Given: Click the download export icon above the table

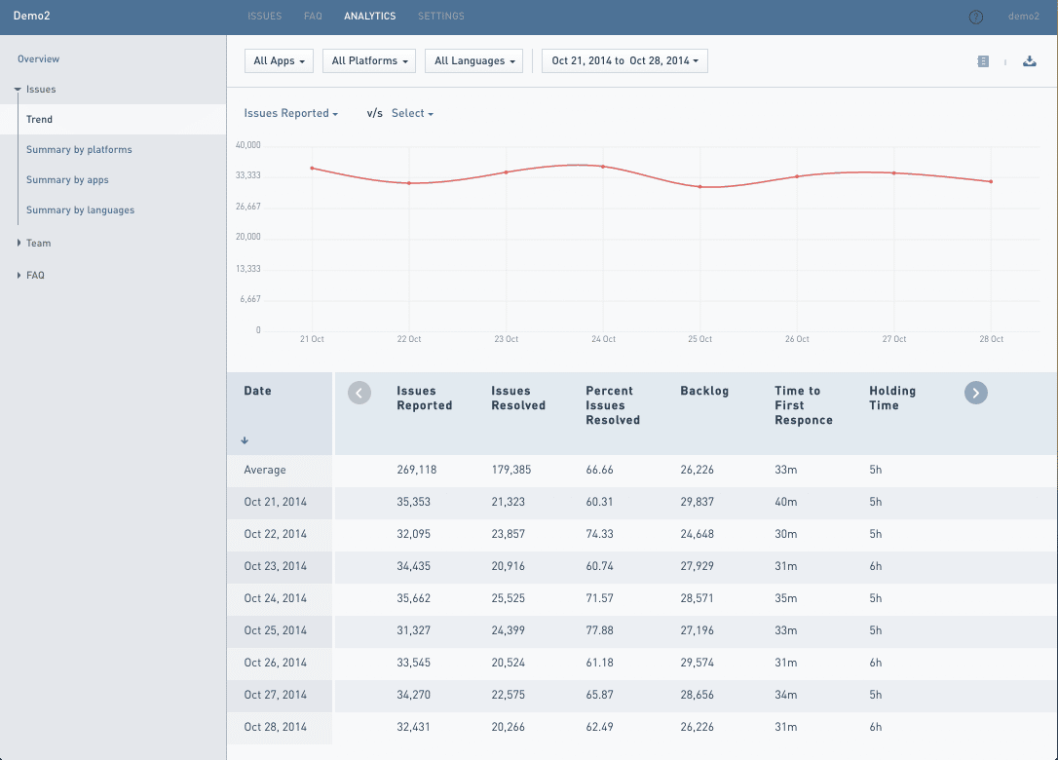Looking at the screenshot, I should pyautogui.click(x=1030, y=60).
